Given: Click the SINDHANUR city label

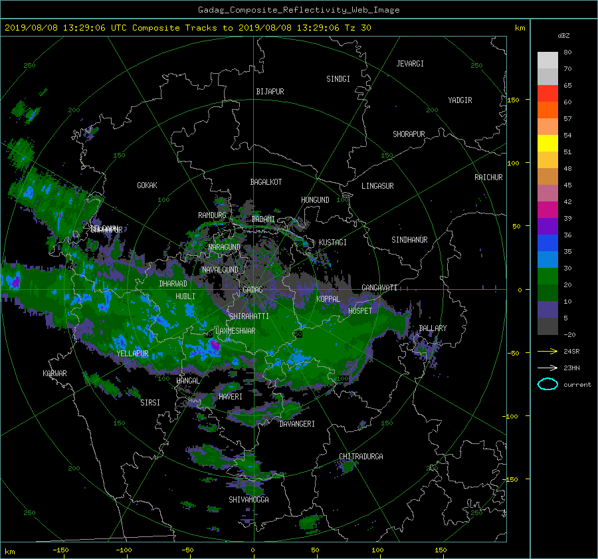Looking at the screenshot, I should (409, 240).
